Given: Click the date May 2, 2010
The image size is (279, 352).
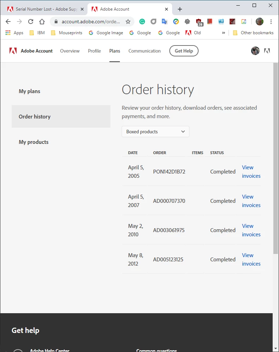Looking at the screenshot, I should click(x=135, y=230).
